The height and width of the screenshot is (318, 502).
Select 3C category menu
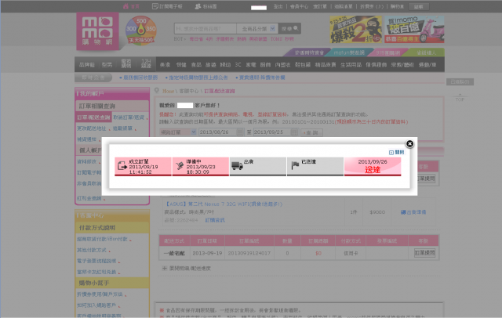pos(238,65)
